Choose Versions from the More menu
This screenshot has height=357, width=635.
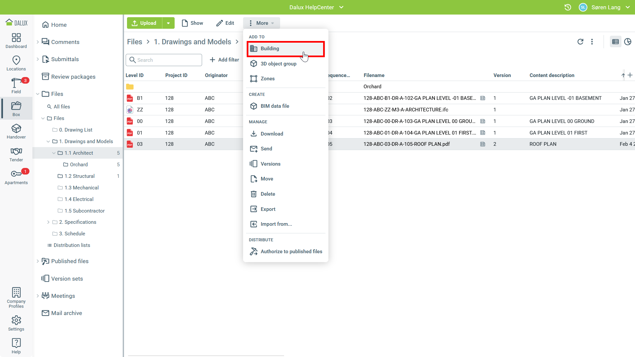click(270, 164)
